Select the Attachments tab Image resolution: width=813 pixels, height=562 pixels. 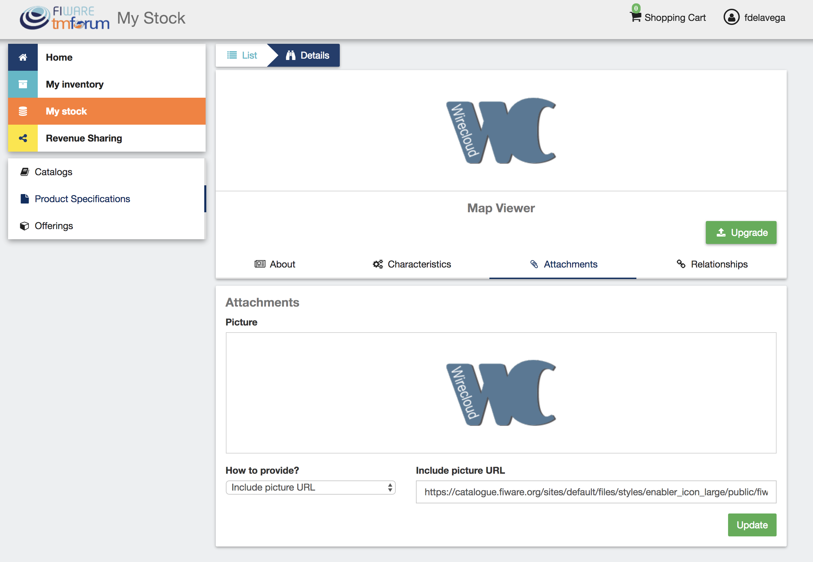click(563, 264)
